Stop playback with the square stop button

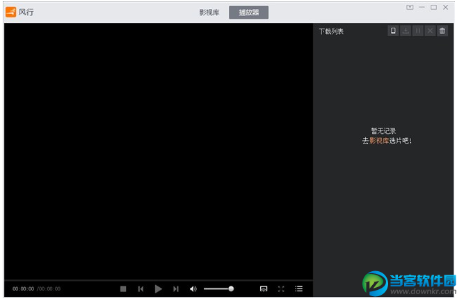[123, 289]
